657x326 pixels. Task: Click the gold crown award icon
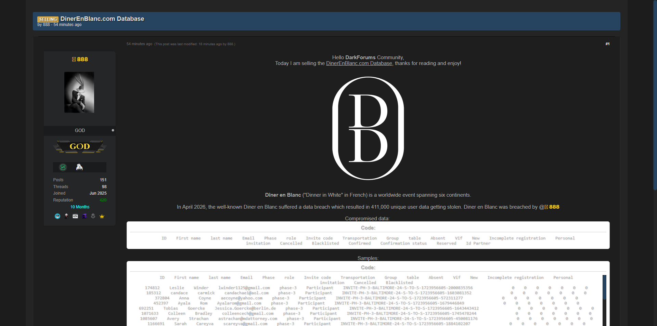coord(102,216)
